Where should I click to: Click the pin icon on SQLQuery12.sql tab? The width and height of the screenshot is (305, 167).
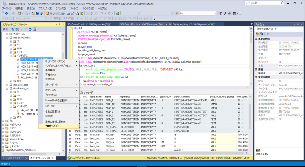(x=167, y=24)
